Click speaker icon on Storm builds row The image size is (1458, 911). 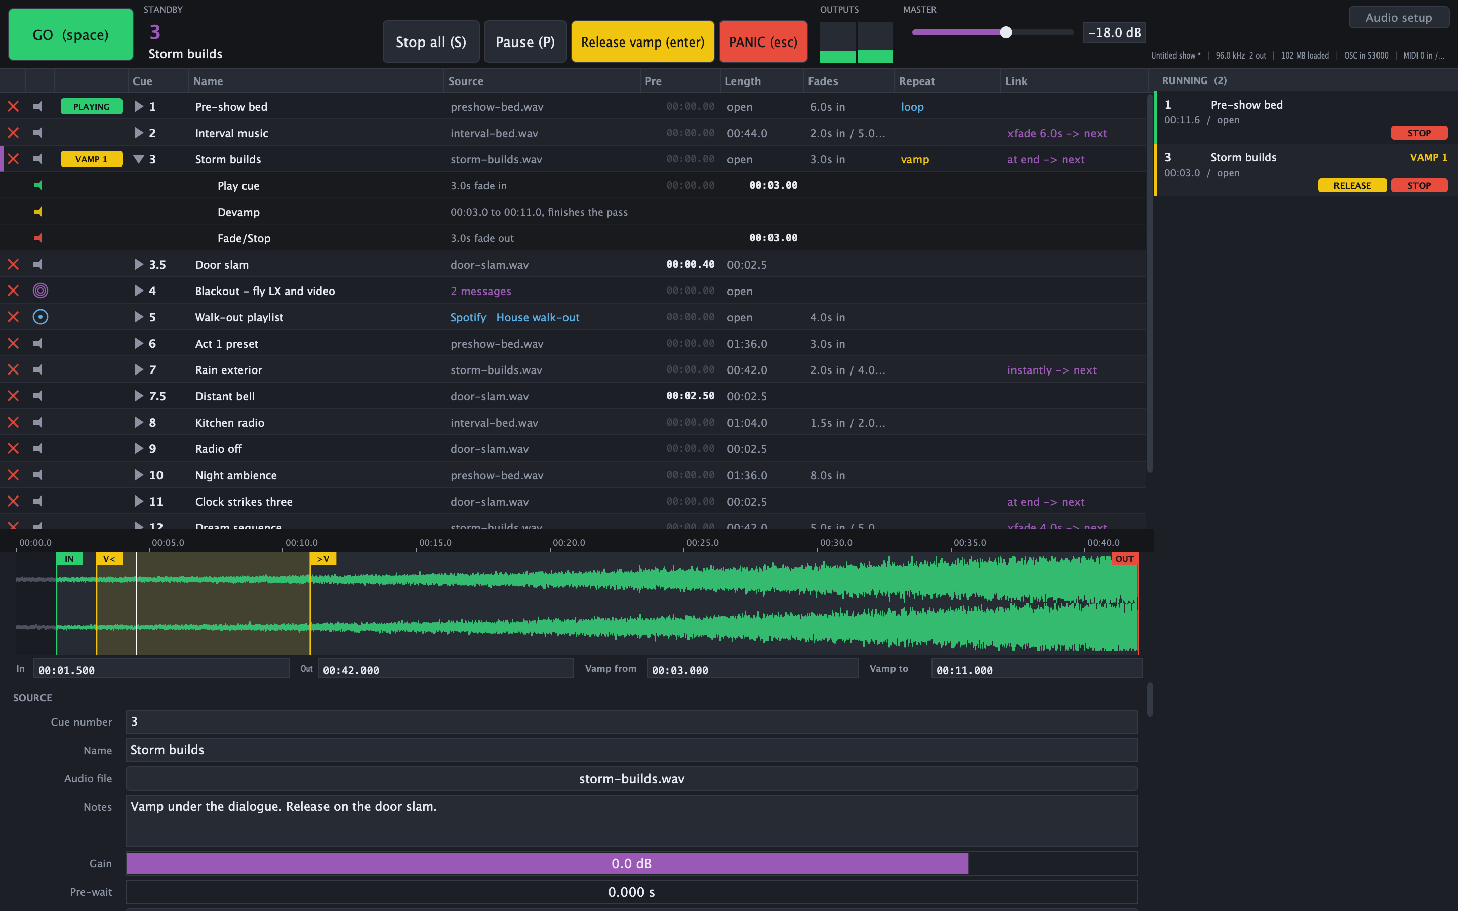click(x=38, y=159)
